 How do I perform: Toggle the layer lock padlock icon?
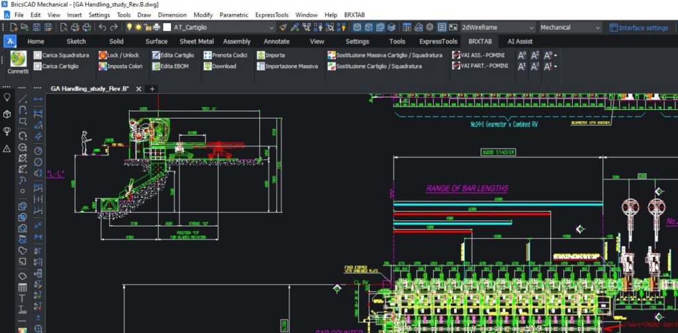(147, 27)
